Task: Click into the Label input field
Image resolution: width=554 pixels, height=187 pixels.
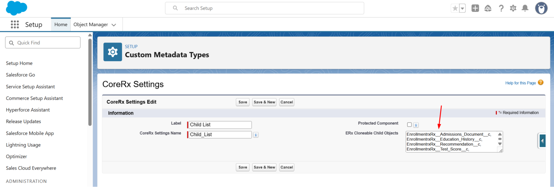Action: (x=220, y=125)
